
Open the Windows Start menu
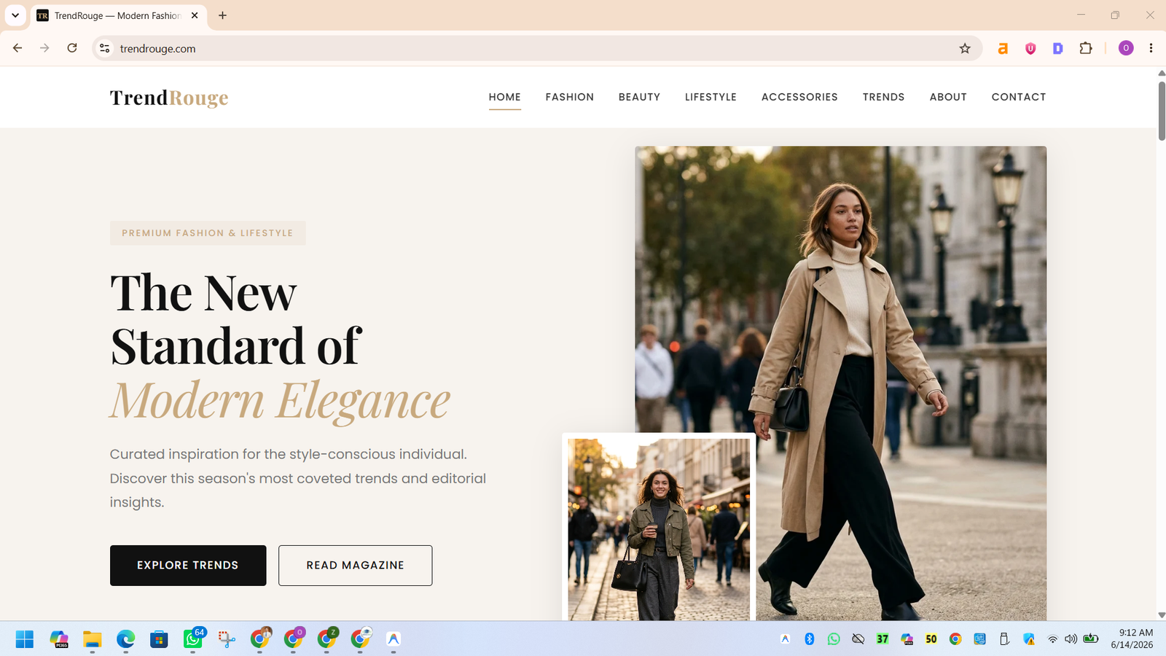point(25,639)
